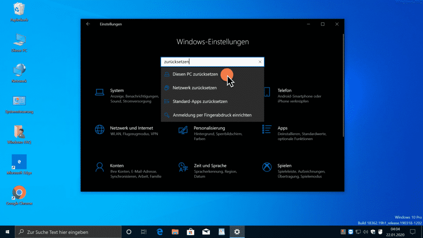
Task: Select the Windows-FAQ desktop icon
Action: point(19,135)
